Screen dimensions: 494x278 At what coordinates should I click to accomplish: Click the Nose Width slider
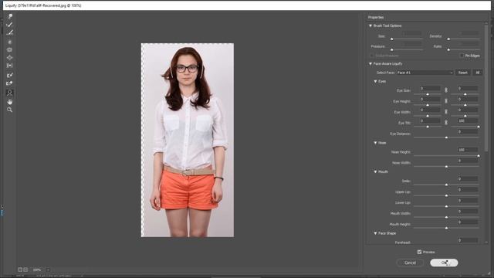446,167
